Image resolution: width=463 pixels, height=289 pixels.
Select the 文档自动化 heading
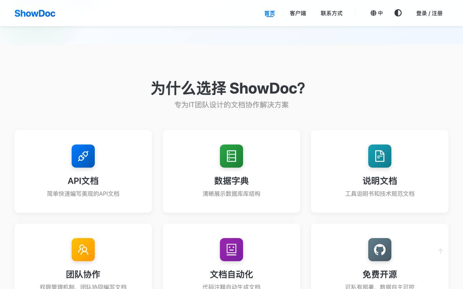click(x=231, y=274)
